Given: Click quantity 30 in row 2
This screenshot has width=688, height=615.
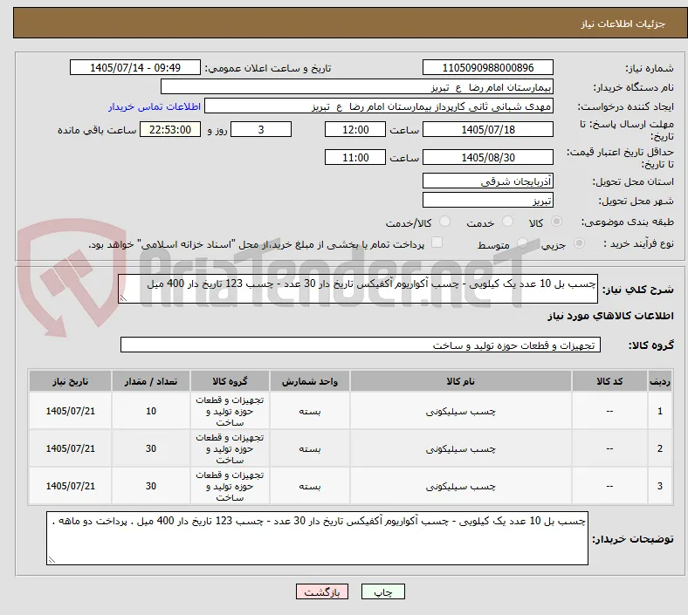Looking at the screenshot, I should tap(151, 449).
